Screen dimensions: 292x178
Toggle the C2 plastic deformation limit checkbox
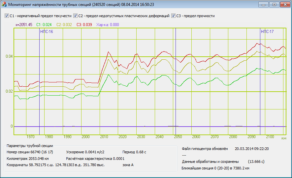pyautogui.click(x=75, y=16)
